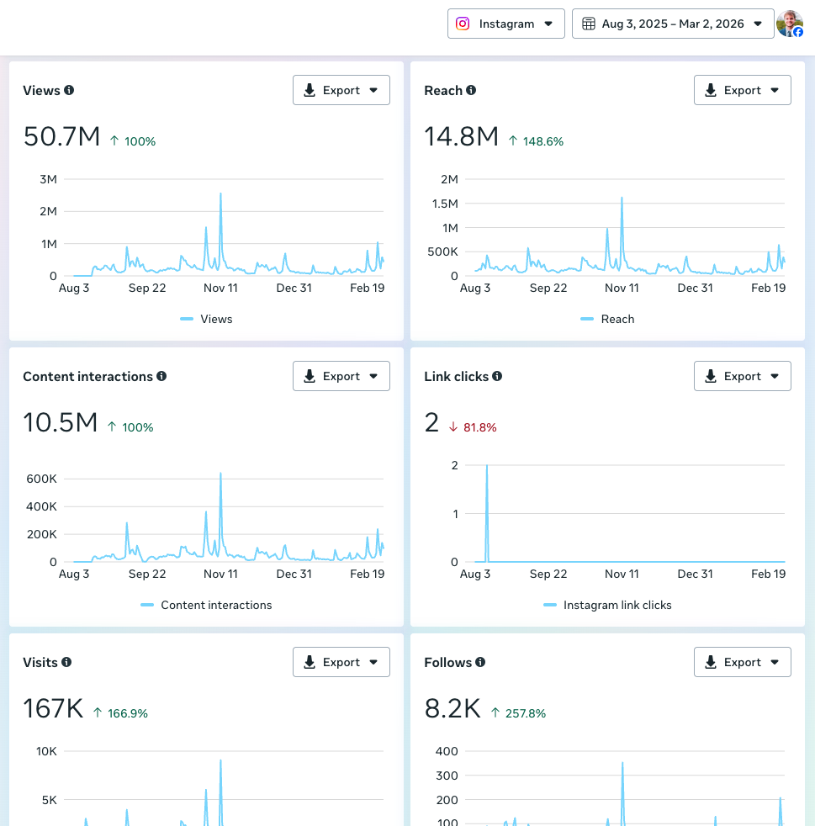Expand the Visits Export dropdown arrow

(x=373, y=662)
